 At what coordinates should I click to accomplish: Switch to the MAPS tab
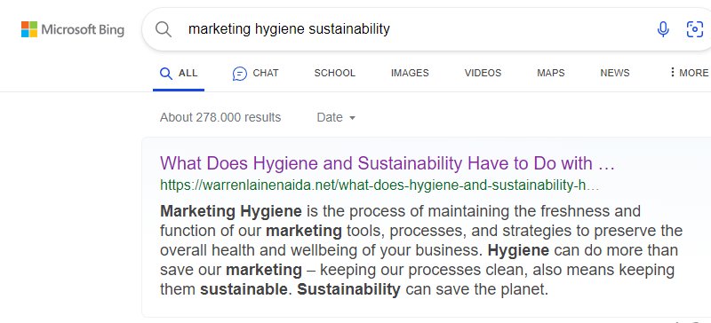551,73
